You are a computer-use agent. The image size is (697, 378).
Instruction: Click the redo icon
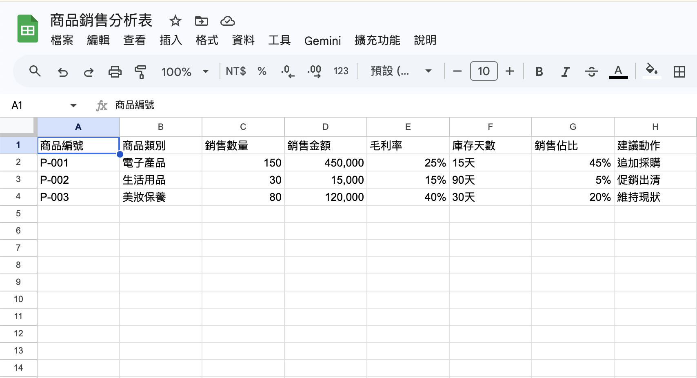click(x=89, y=71)
